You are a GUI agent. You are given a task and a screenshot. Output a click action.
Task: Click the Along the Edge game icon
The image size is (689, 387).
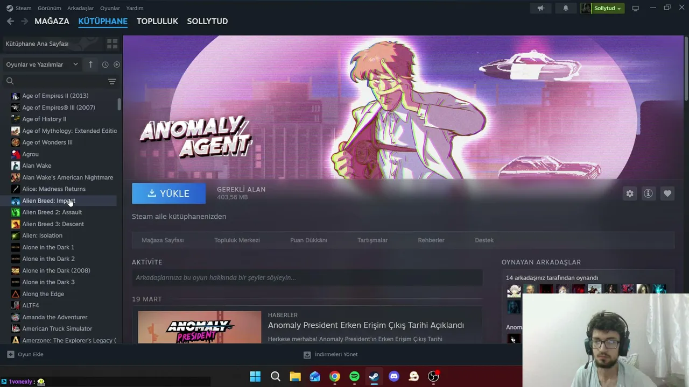pos(16,294)
